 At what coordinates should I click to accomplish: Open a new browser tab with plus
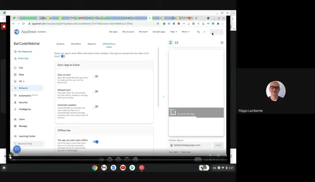196,18
